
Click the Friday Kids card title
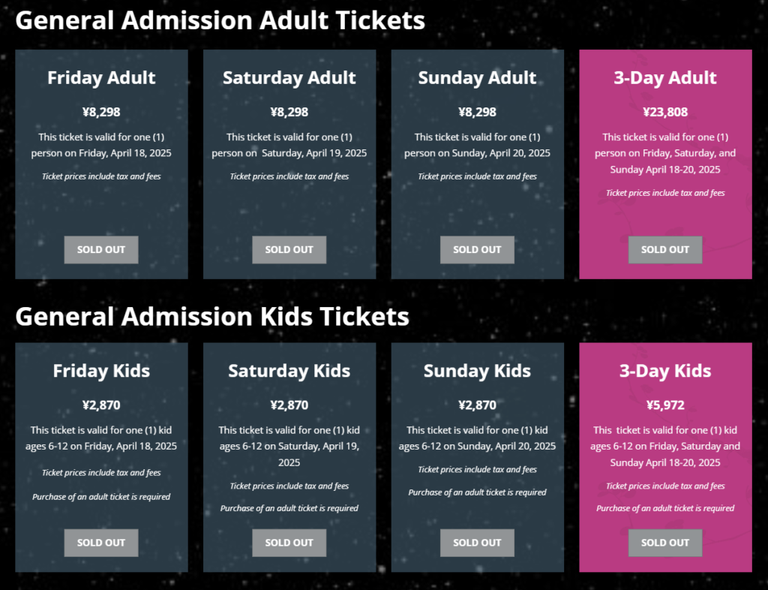click(101, 371)
